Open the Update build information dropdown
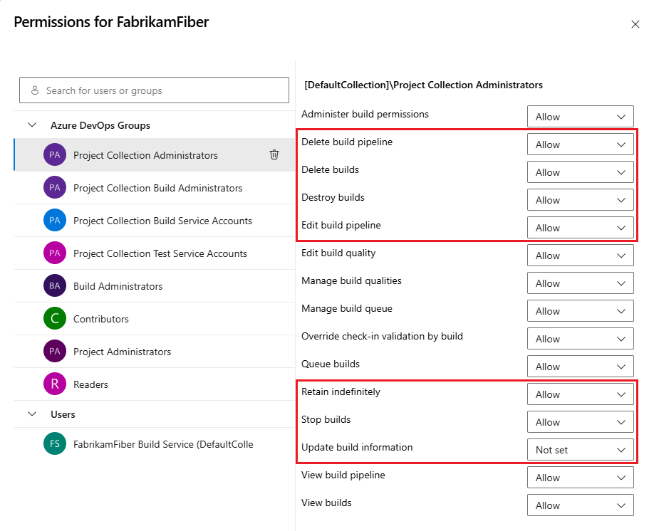This screenshot has width=654, height=531. (x=580, y=449)
